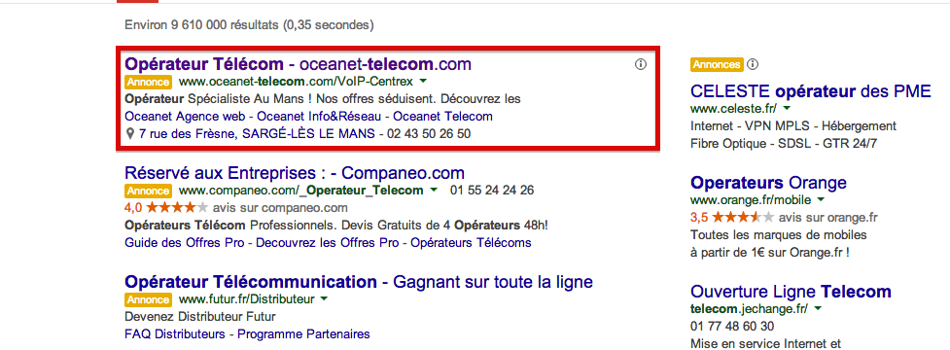Open the FAQ Distributeurs sitelink
Screen dimensions: 950x350
click(x=174, y=333)
